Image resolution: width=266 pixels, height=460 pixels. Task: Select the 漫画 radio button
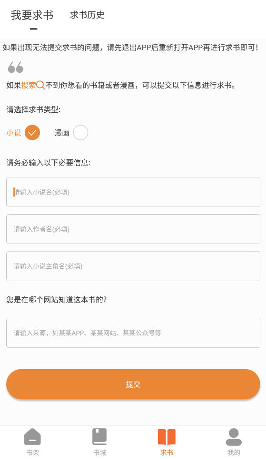[80, 133]
